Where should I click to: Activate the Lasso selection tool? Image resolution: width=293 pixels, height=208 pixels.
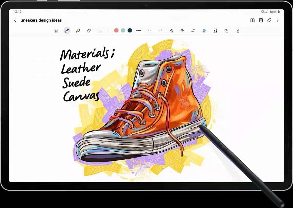100,30
